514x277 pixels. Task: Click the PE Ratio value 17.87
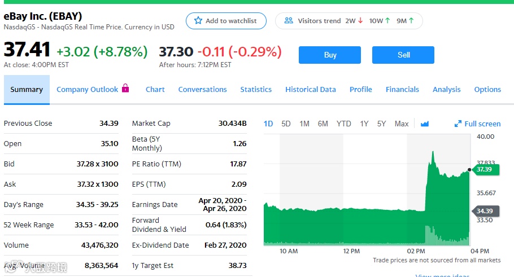point(238,164)
